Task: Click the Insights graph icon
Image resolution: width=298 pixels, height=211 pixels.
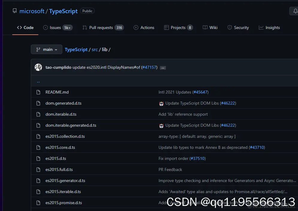Action: click(261, 28)
